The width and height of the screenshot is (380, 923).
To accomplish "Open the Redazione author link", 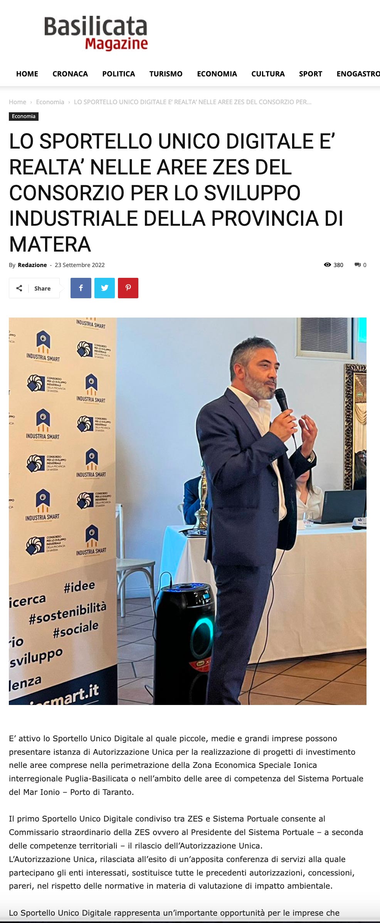I will pyautogui.click(x=32, y=265).
